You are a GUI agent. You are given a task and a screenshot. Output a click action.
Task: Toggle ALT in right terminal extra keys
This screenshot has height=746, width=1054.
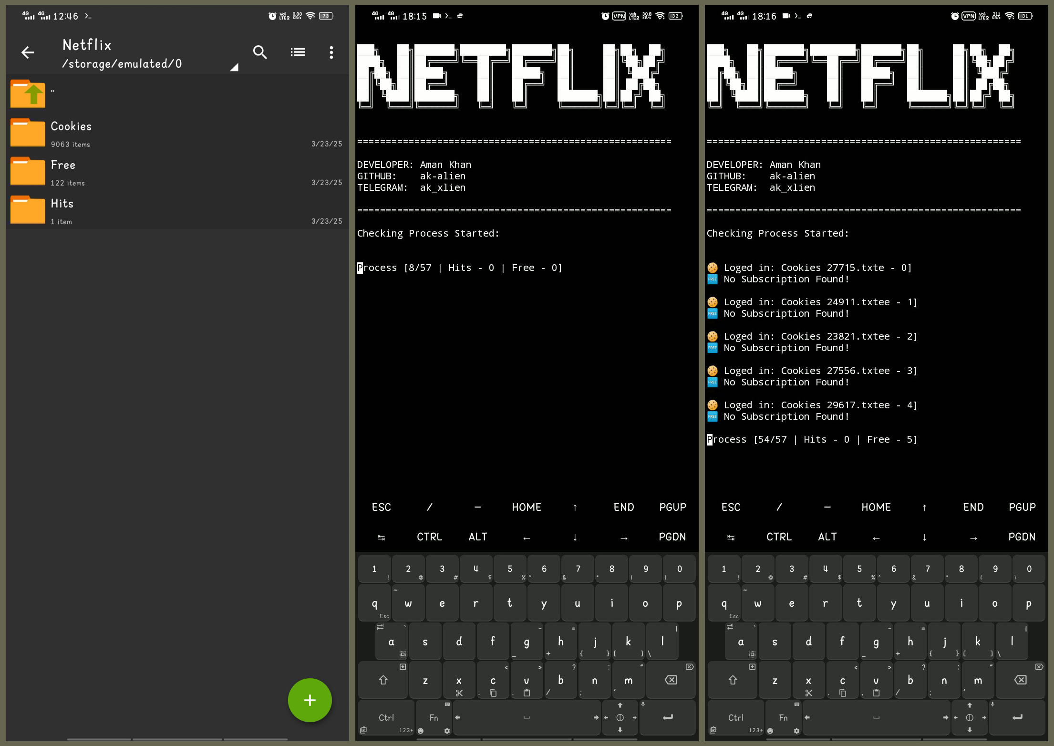827,537
